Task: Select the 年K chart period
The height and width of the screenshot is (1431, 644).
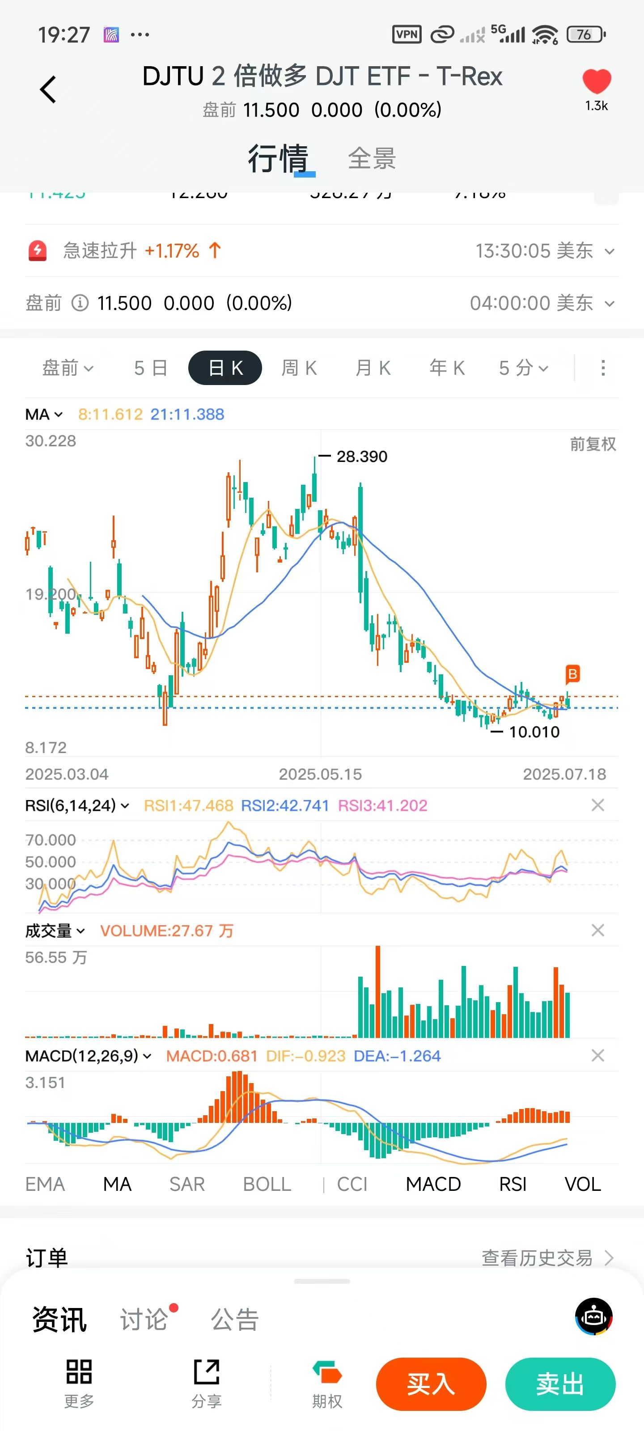Action: click(x=447, y=368)
